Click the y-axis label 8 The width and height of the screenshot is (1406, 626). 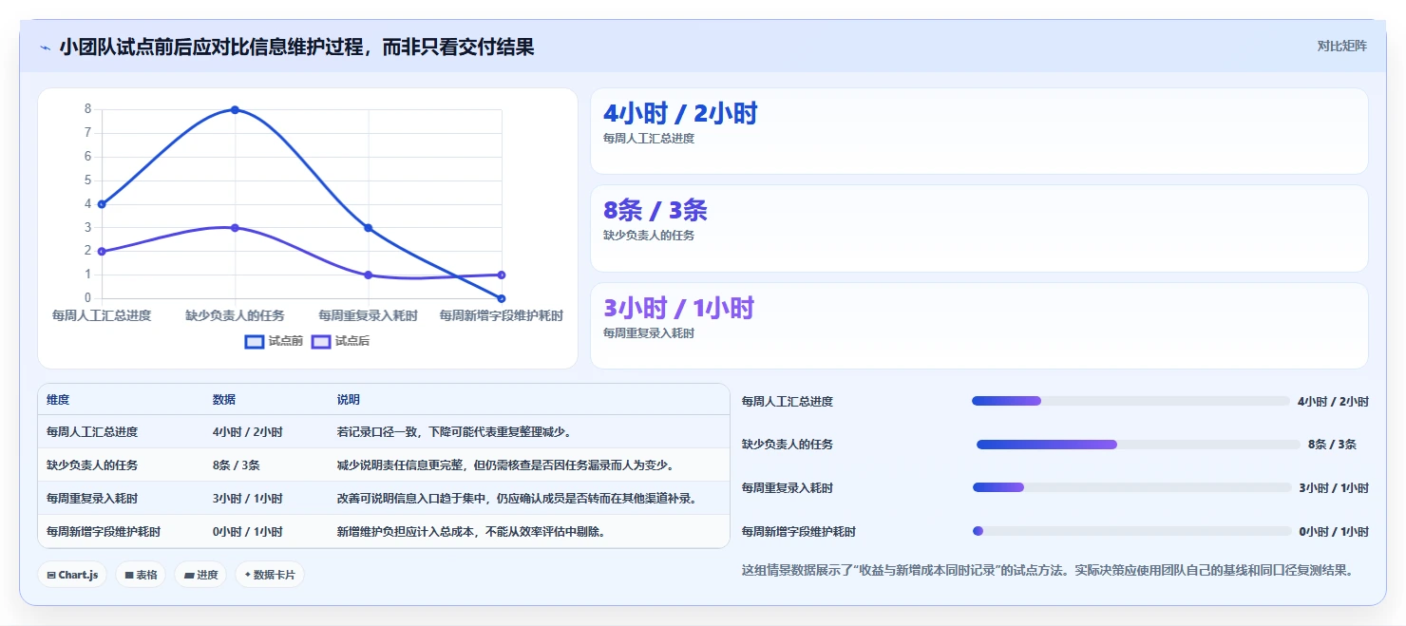[x=87, y=109]
